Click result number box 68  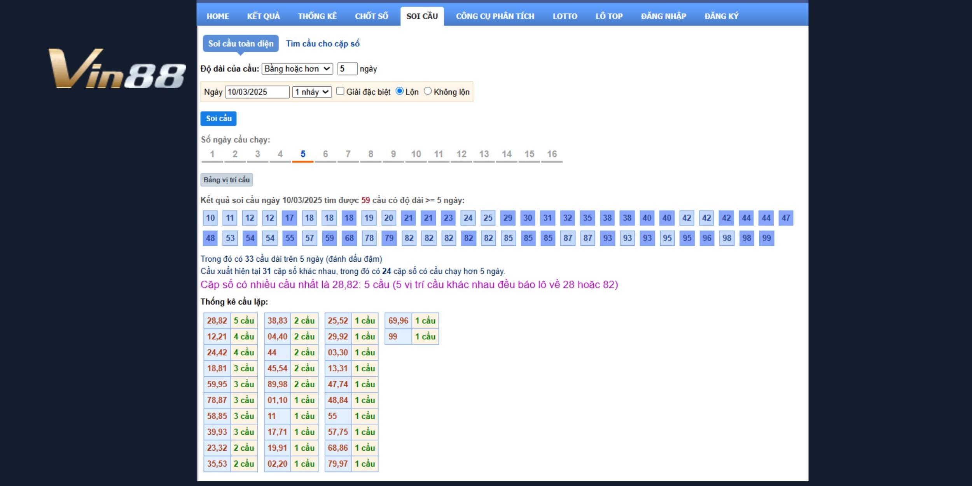[349, 238]
